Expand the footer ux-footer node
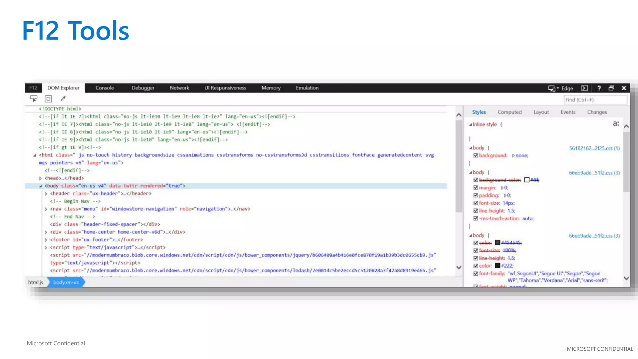The width and height of the screenshot is (638, 359). [46, 240]
